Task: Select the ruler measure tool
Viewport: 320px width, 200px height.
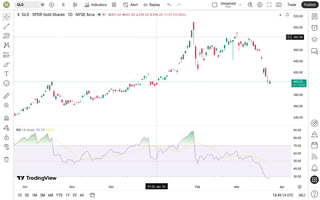Action: click(7, 96)
